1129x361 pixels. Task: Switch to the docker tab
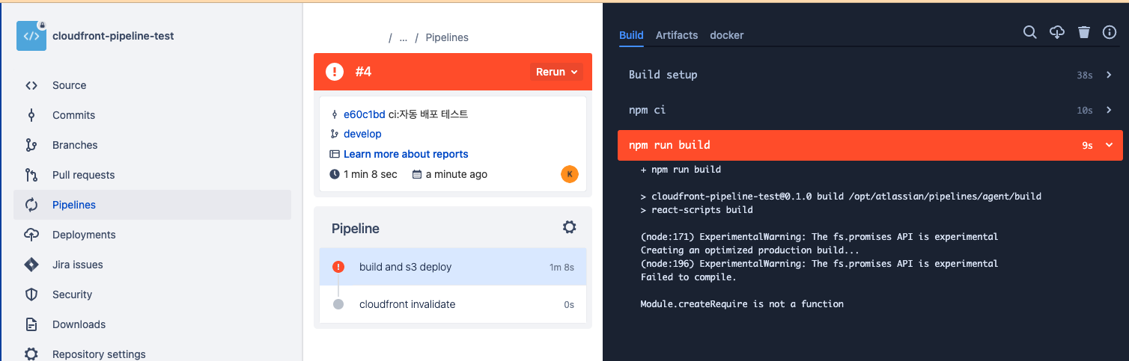click(726, 35)
